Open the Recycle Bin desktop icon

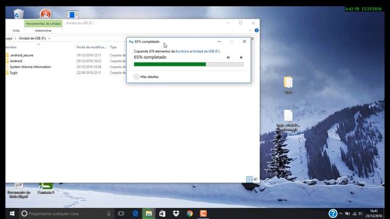click(18, 13)
